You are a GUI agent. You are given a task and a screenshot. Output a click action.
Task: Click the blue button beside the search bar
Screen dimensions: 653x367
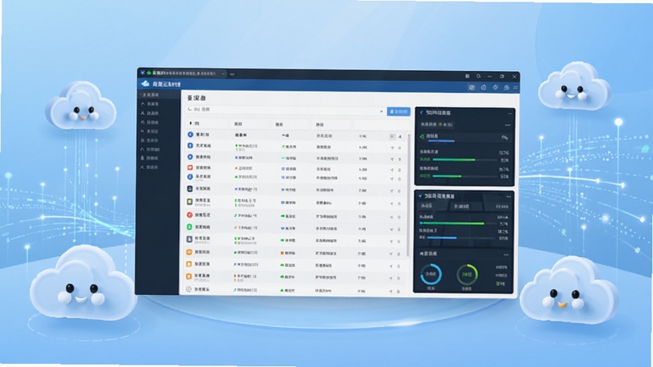pyautogui.click(x=398, y=112)
